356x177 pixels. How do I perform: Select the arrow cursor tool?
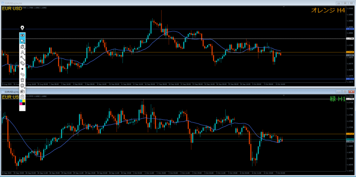[x=23, y=41]
